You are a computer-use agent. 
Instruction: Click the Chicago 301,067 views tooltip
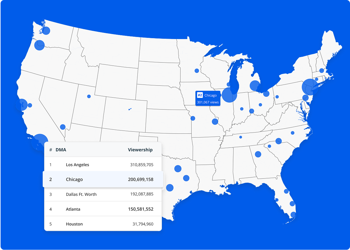pos(208,102)
